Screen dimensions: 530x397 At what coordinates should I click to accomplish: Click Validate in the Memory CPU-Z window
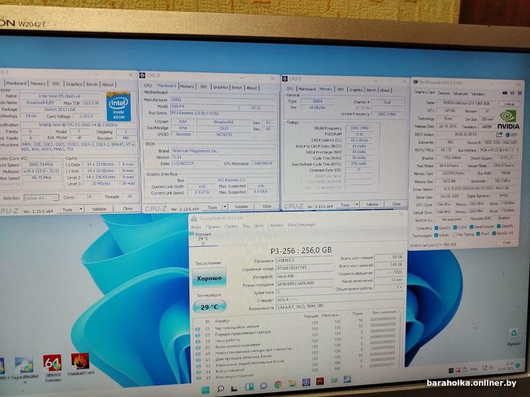pos(372,204)
